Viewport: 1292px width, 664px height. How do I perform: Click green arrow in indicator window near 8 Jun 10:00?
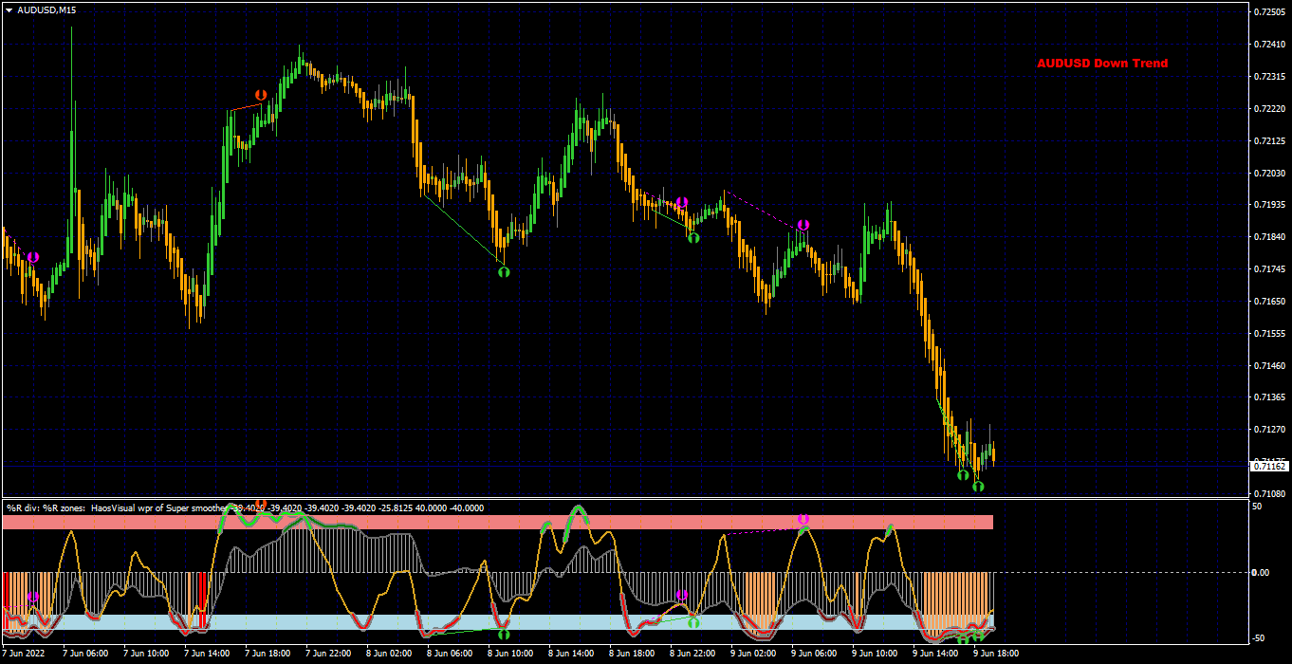(x=504, y=634)
